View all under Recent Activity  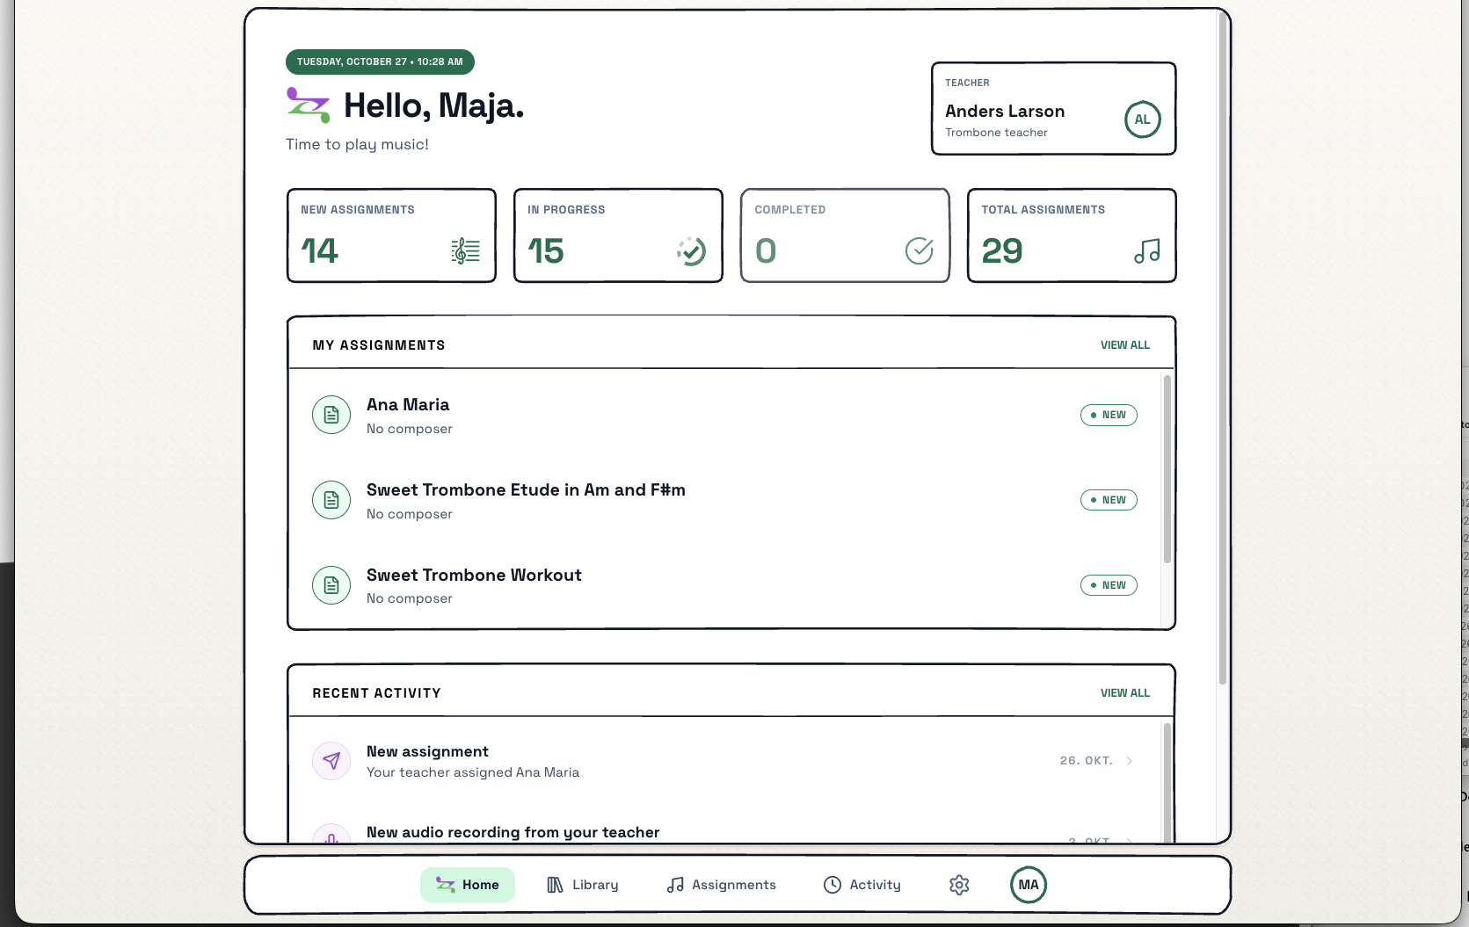coord(1125,693)
